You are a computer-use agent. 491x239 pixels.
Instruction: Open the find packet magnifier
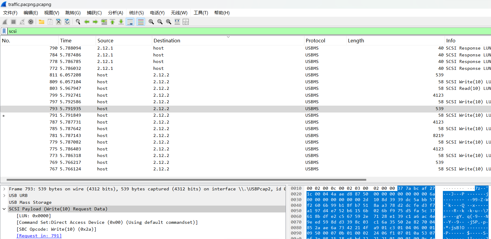pos(78,22)
